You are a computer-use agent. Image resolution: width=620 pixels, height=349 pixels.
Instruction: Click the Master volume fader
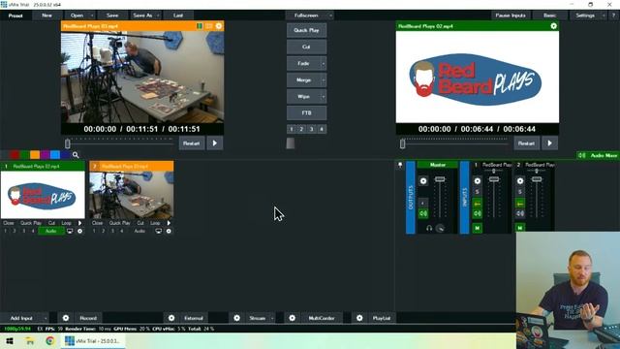tap(440, 179)
